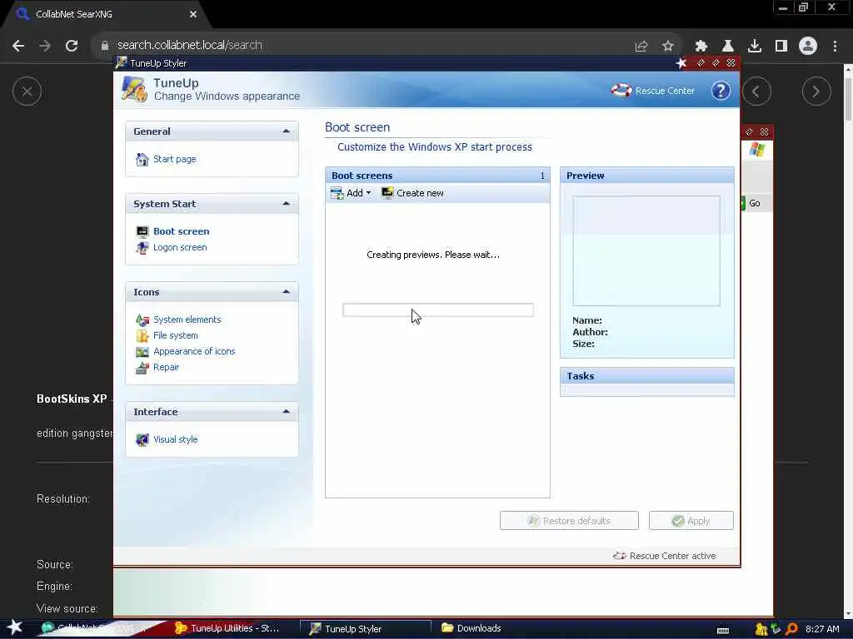Open the Add dropdown in Boot screens

coord(368,193)
